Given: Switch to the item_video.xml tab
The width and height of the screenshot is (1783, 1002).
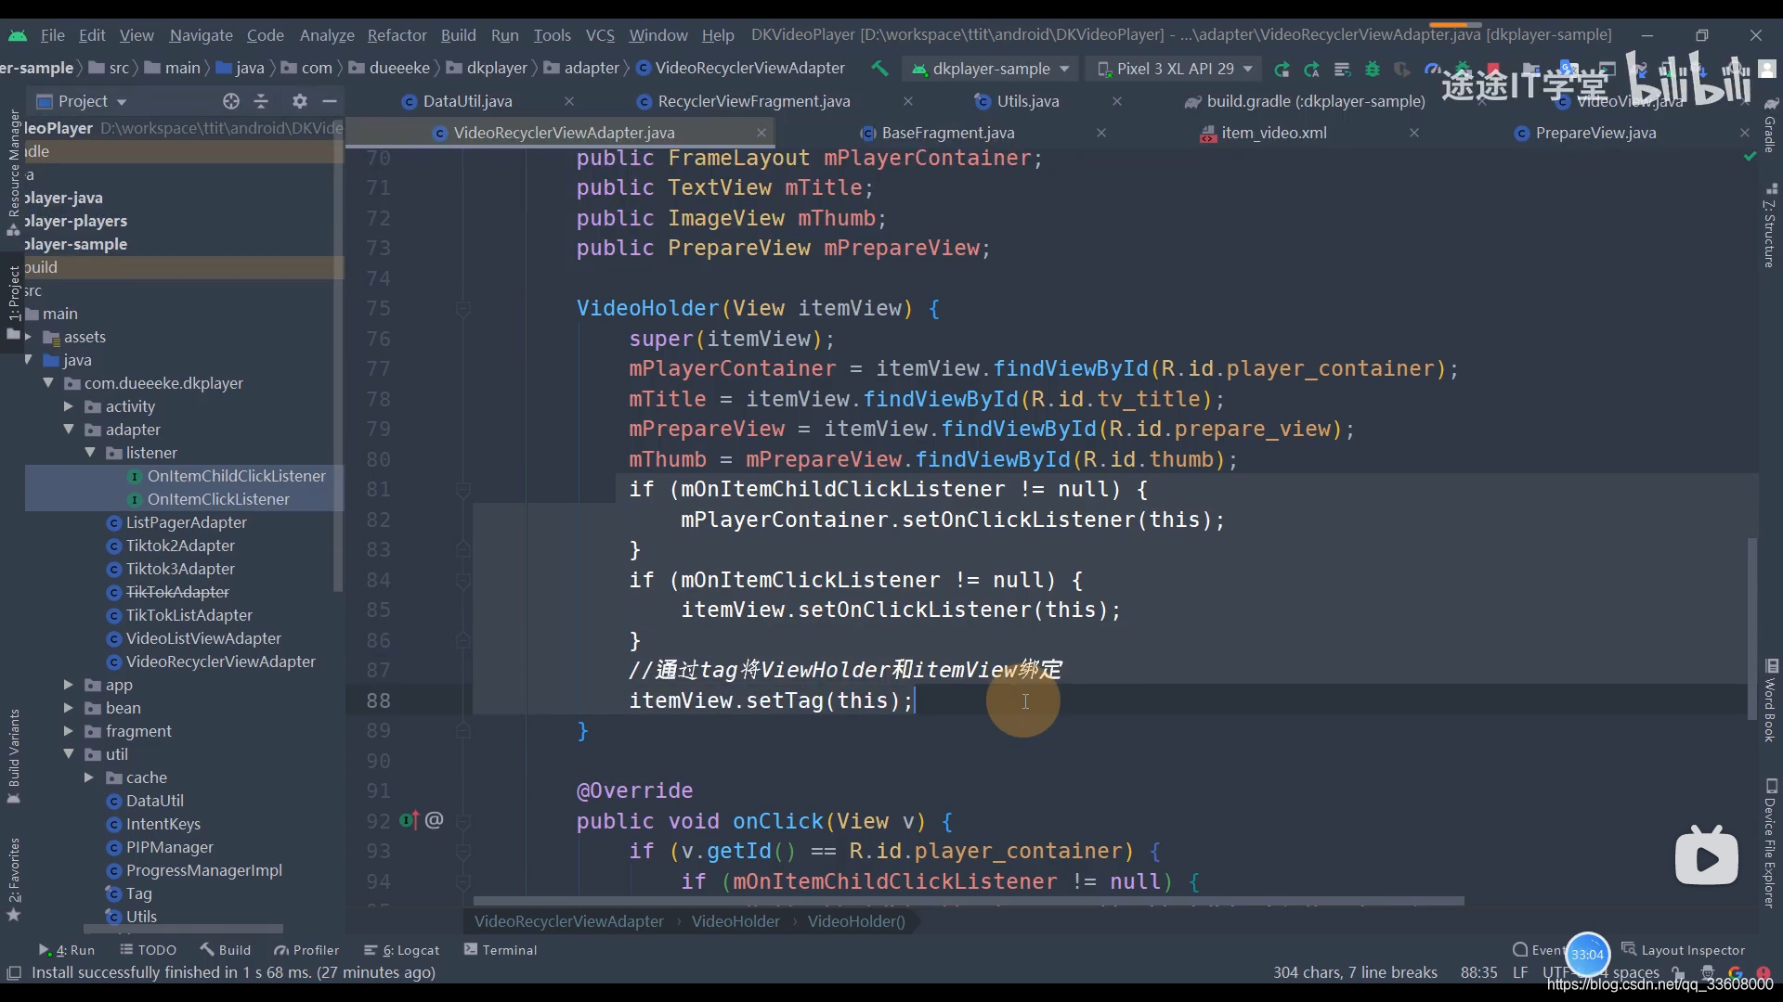Looking at the screenshot, I should (x=1273, y=133).
